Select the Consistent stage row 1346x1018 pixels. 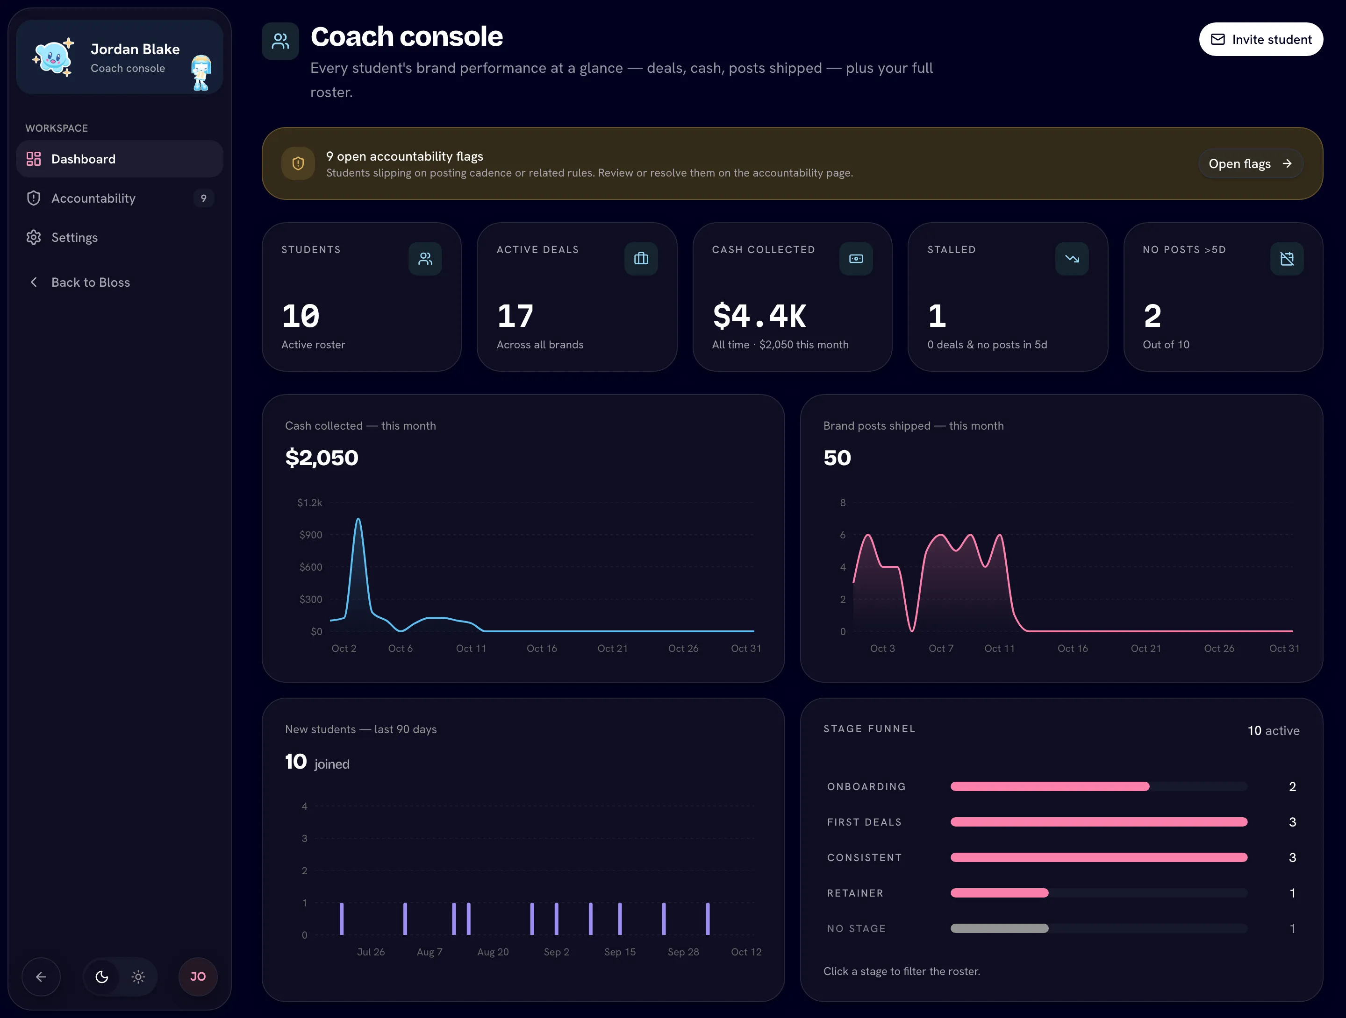(x=1062, y=857)
